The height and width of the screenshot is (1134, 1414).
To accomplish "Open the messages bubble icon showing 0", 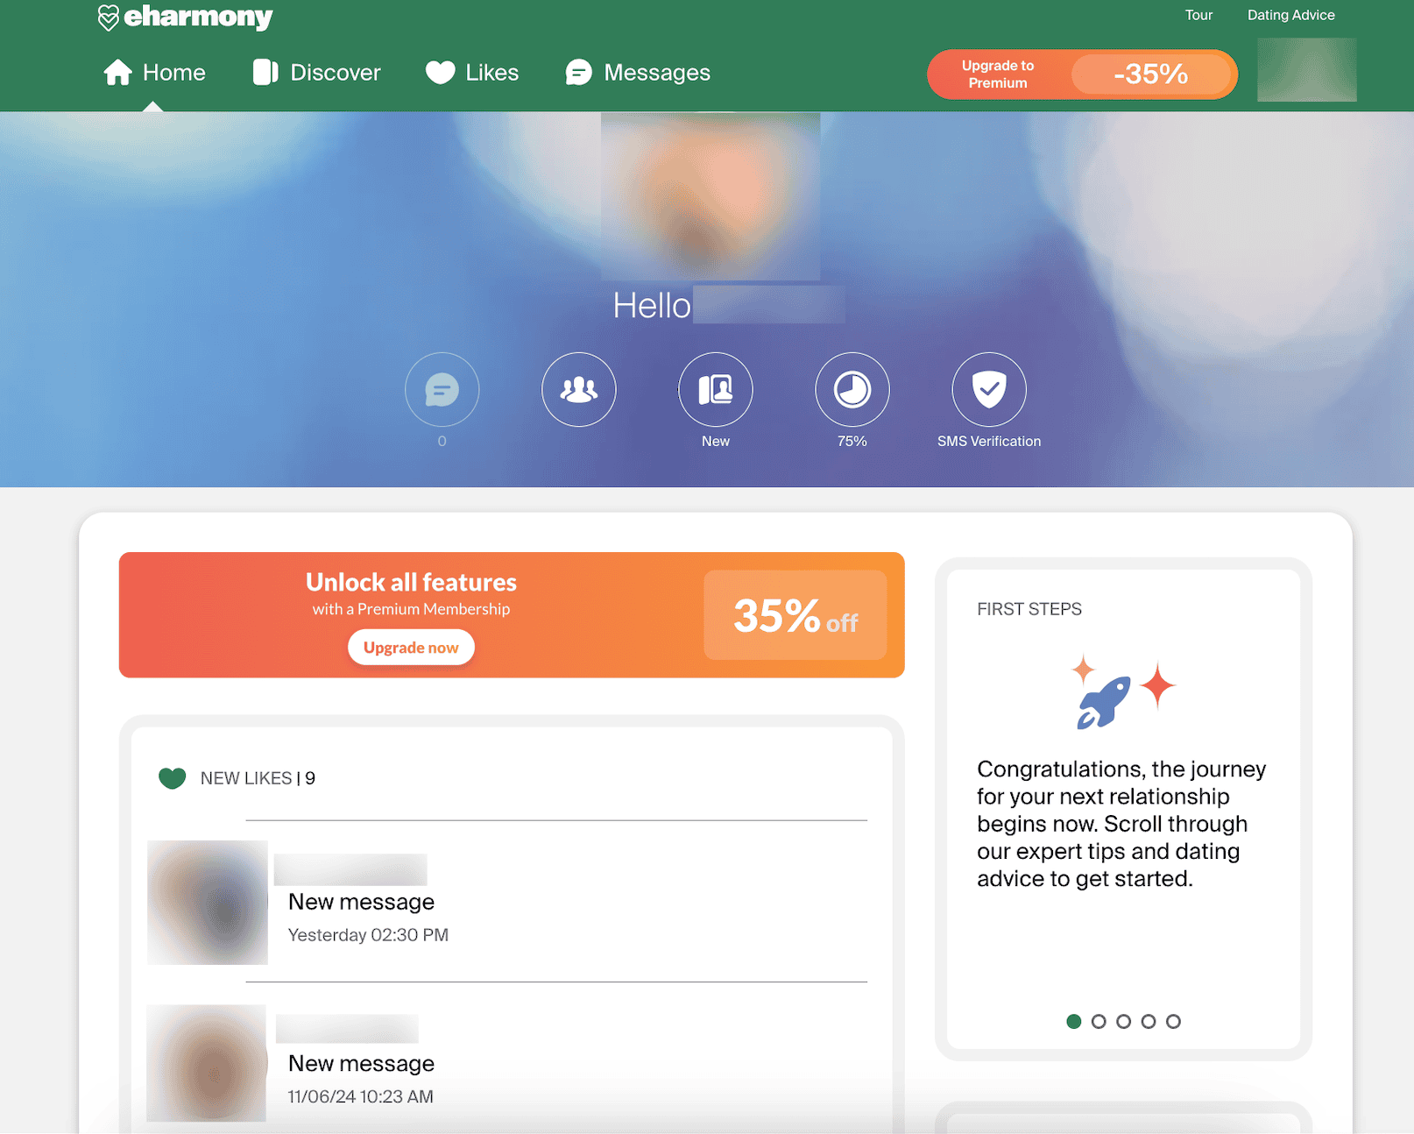I will tap(442, 390).
